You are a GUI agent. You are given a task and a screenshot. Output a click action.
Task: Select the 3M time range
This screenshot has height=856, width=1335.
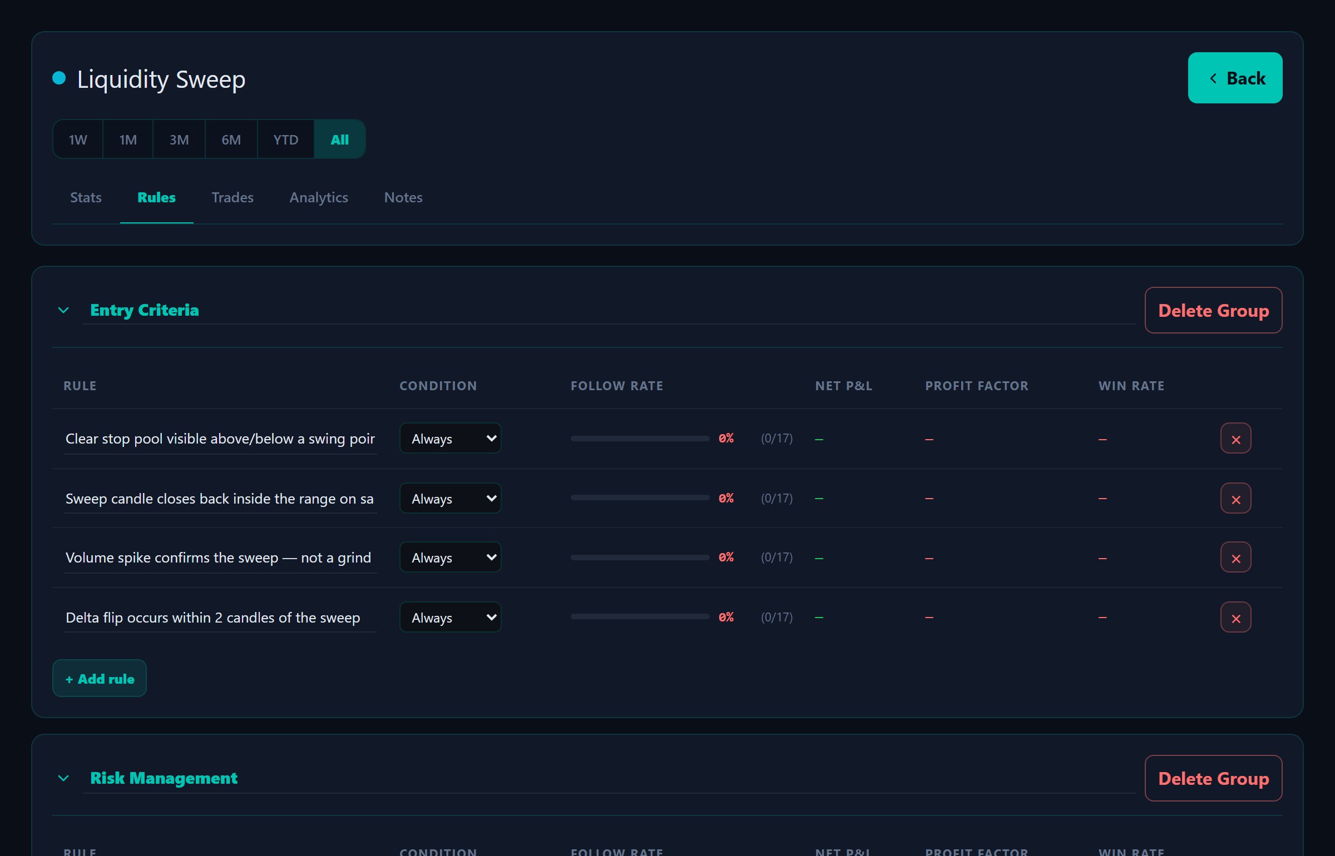point(179,140)
